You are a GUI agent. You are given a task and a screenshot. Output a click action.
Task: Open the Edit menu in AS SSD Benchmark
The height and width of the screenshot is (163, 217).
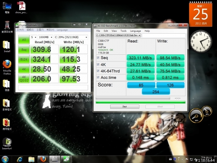click(106, 31)
